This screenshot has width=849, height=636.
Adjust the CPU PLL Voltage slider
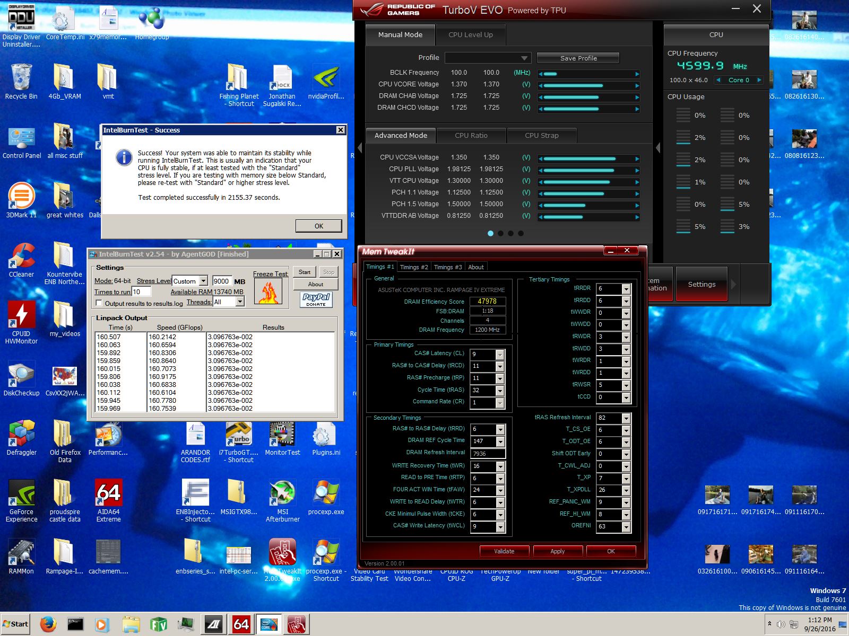click(589, 170)
